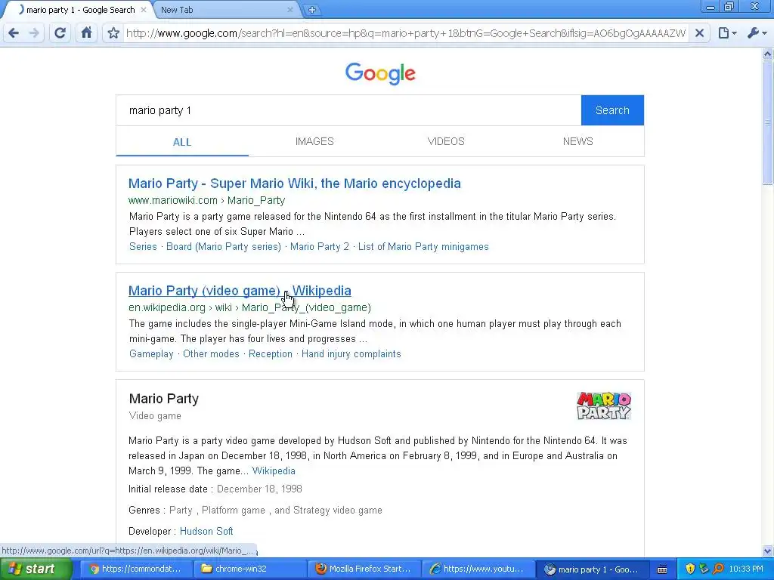Click the en.wikipedia.org › wiki URL text
The width and height of the screenshot is (774, 580).
tap(249, 308)
